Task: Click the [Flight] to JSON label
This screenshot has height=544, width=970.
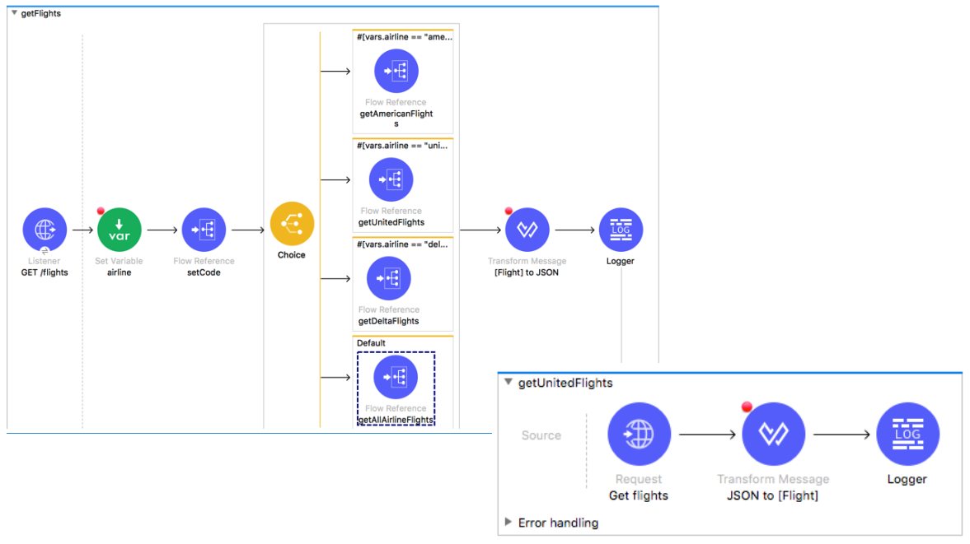Action: click(527, 272)
